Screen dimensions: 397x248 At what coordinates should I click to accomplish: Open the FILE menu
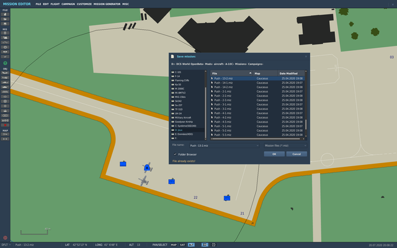click(38, 4)
